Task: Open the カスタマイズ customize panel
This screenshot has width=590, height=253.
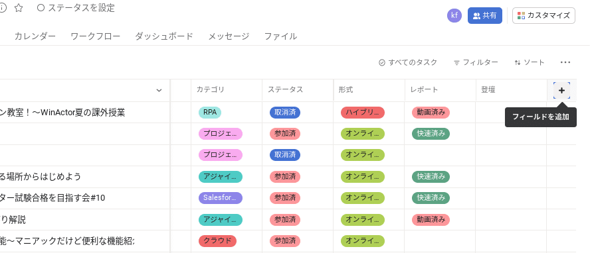Action: [x=543, y=15]
